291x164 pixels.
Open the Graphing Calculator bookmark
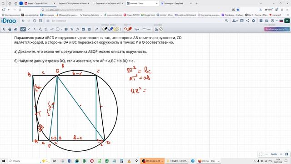[91, 15]
